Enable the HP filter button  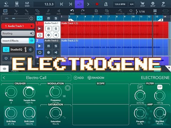160,87
